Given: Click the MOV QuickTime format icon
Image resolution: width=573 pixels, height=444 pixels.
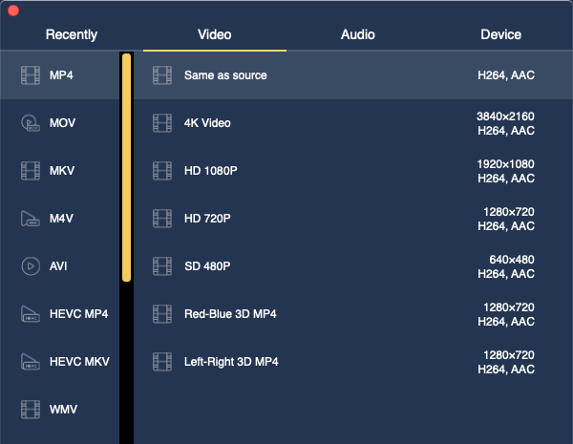Looking at the screenshot, I should [31, 123].
